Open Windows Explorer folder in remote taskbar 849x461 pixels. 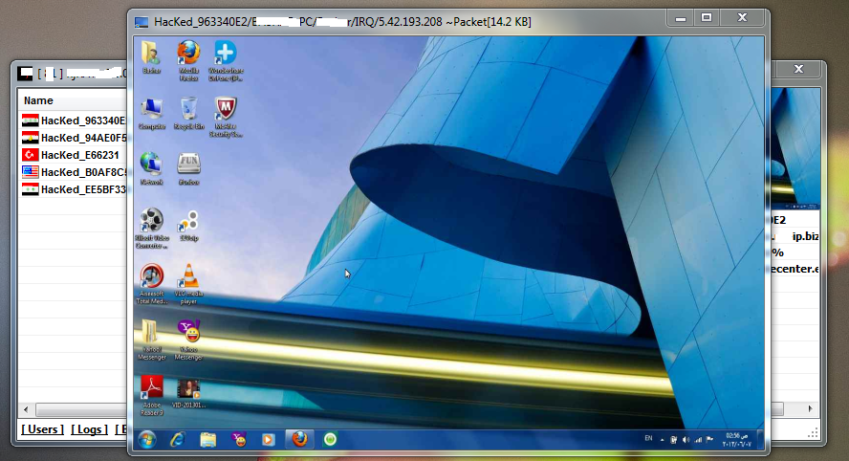coord(207,439)
